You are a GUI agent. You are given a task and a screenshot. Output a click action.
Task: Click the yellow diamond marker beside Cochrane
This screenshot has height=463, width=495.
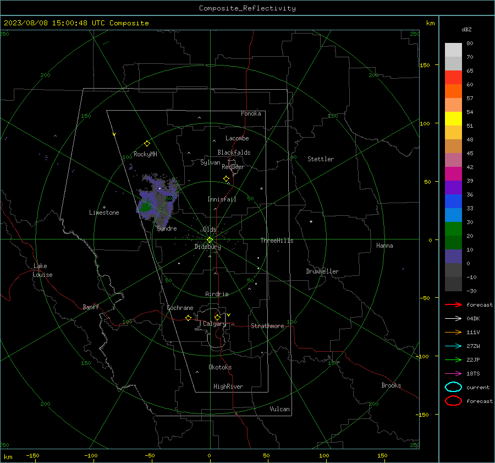(188, 318)
